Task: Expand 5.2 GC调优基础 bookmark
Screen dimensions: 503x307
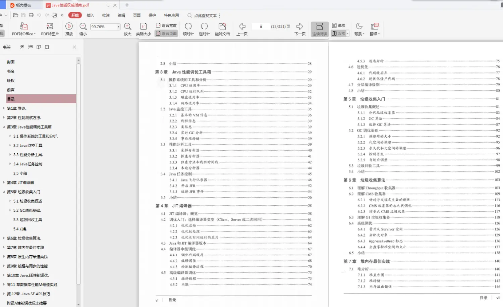Action: click(x=10, y=210)
